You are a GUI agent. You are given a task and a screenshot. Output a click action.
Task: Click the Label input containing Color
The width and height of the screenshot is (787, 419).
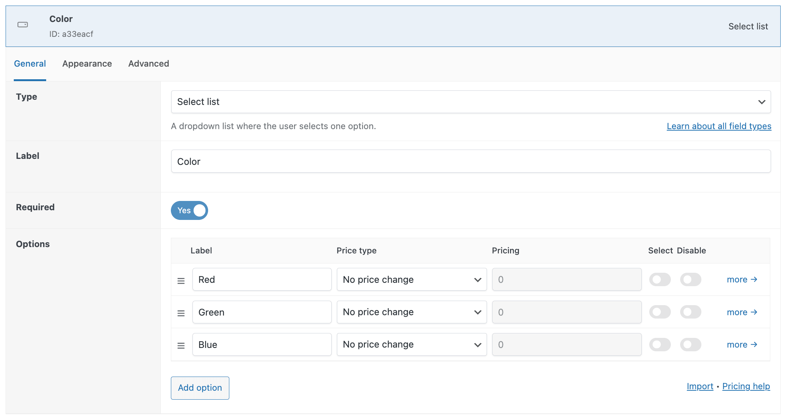point(471,161)
